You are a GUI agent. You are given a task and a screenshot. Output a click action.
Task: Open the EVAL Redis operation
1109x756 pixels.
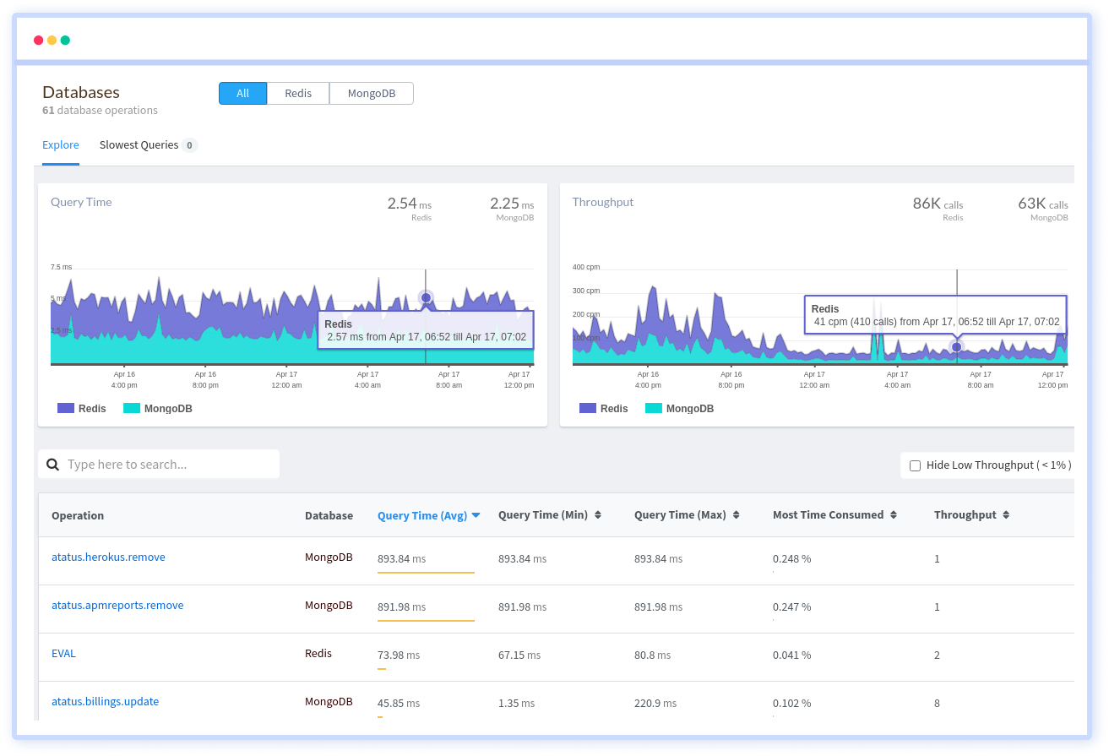63,653
